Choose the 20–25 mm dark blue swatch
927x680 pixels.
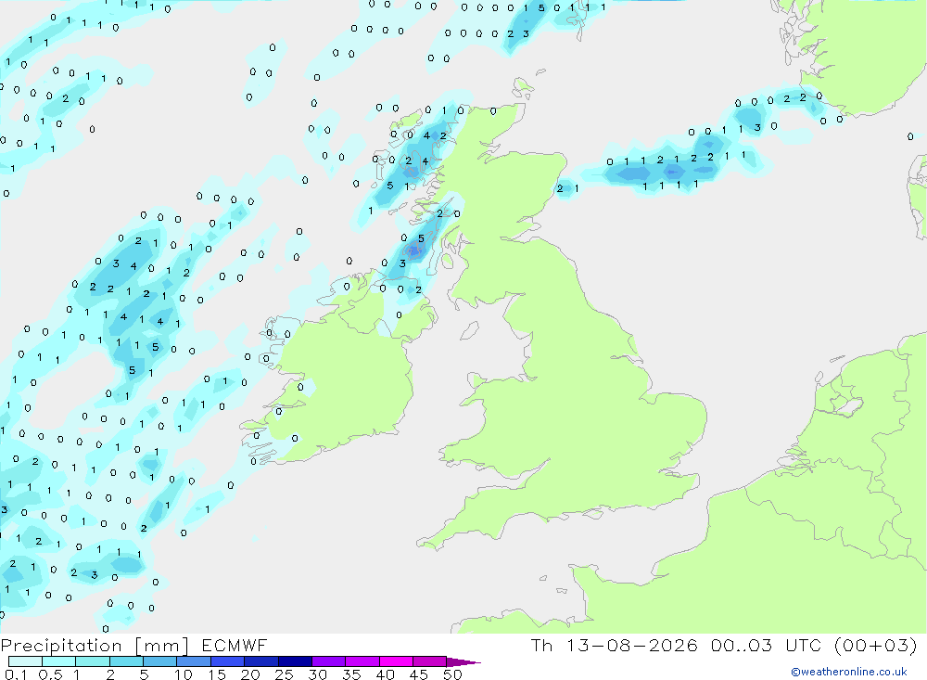261,661
